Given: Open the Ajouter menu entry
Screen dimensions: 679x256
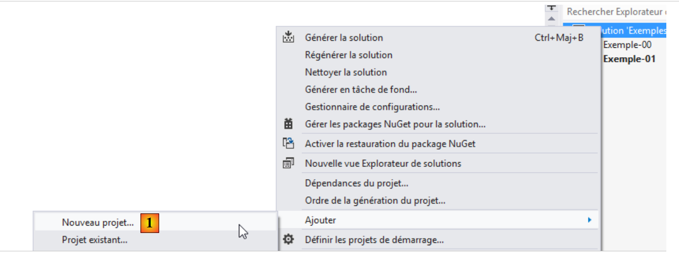Looking at the screenshot, I should pos(321,220).
